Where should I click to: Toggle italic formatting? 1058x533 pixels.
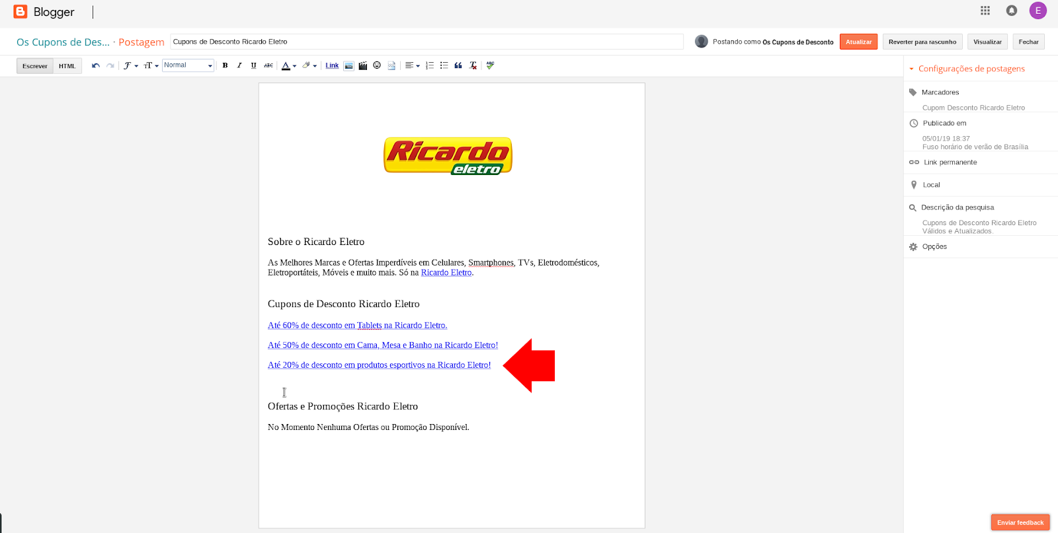click(239, 65)
